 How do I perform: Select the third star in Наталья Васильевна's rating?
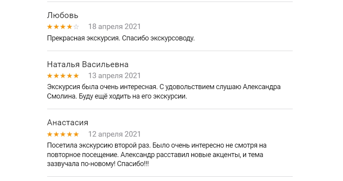63,76
